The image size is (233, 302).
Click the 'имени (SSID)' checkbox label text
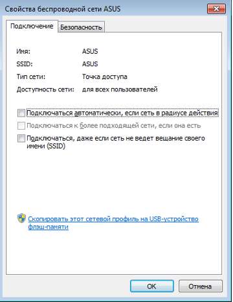click(46, 146)
